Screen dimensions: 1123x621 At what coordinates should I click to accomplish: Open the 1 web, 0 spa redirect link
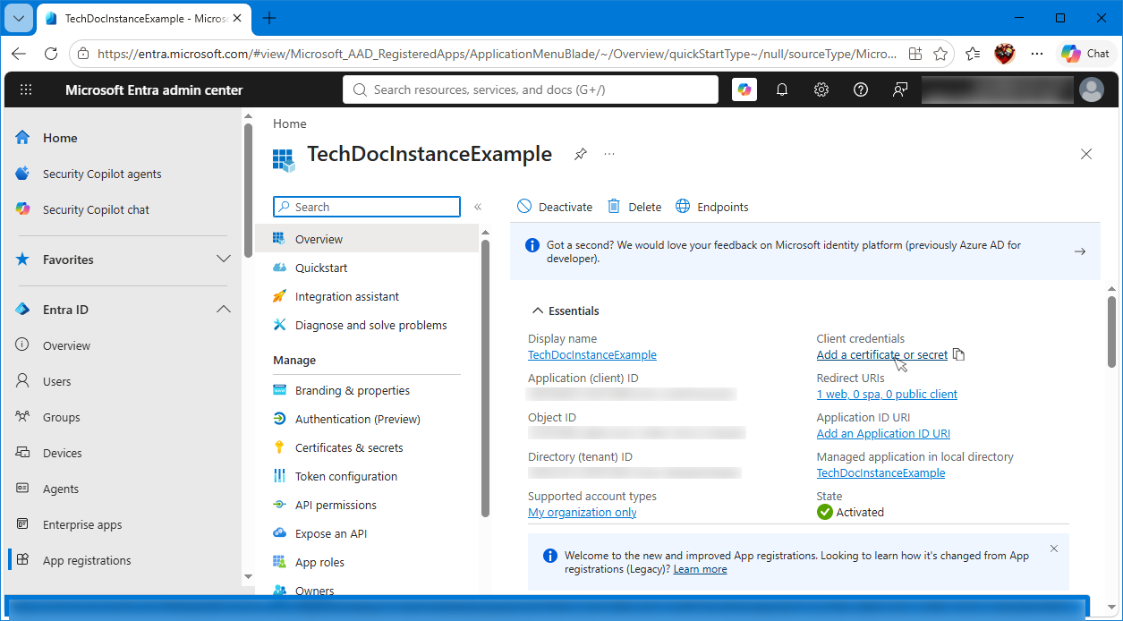point(887,395)
